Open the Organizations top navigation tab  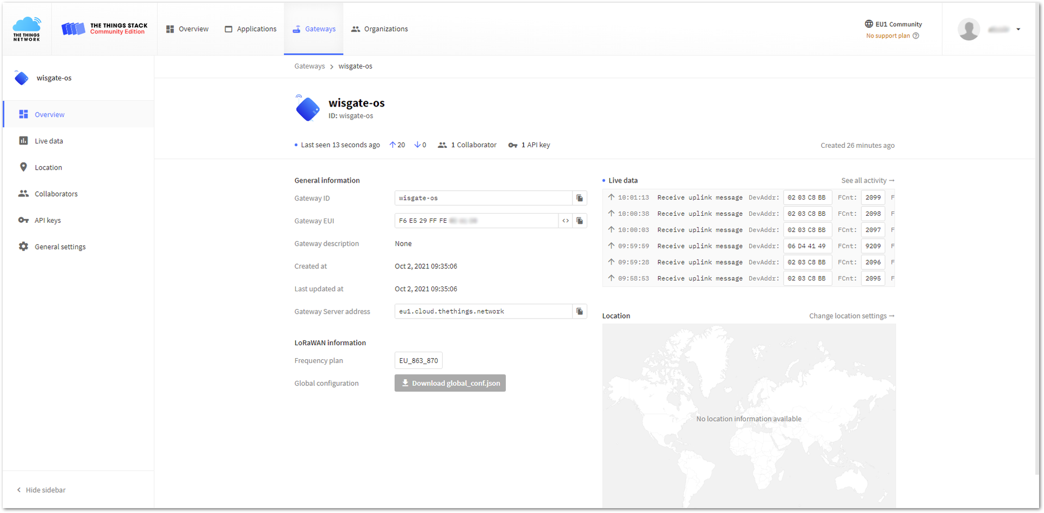tap(380, 29)
